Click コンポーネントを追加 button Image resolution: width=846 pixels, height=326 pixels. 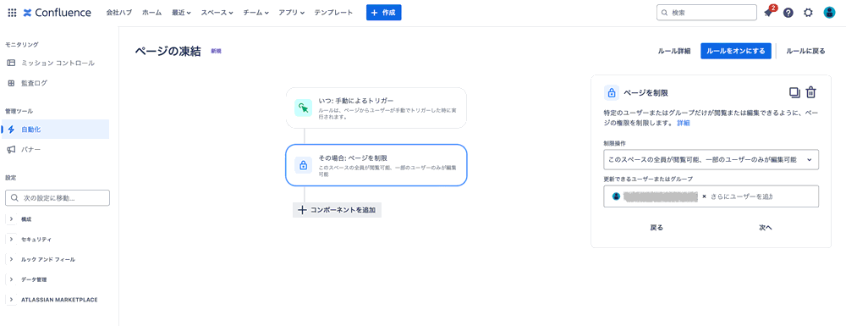(338, 210)
